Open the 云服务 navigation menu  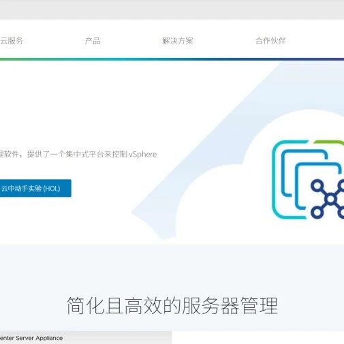tap(12, 41)
